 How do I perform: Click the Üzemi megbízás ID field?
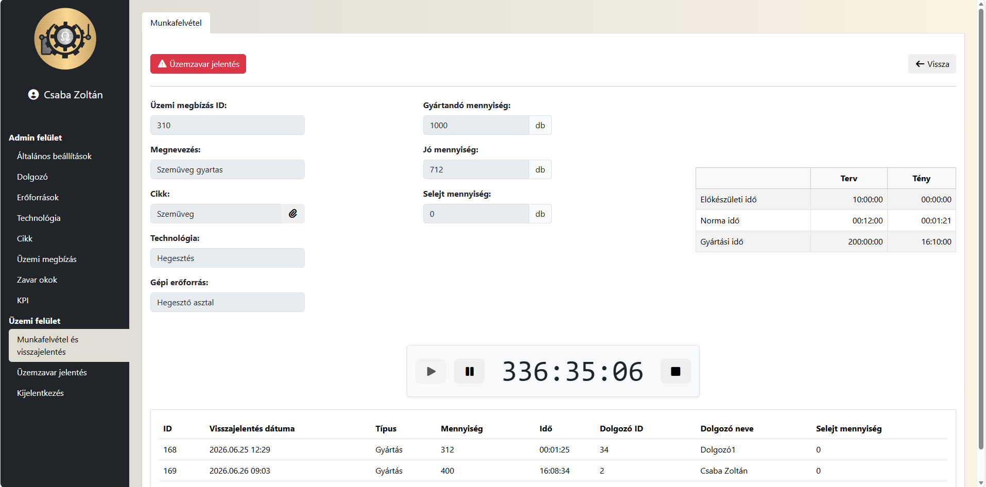pyautogui.click(x=228, y=125)
